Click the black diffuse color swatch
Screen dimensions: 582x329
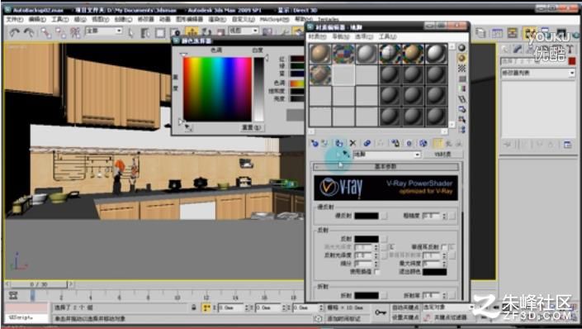(x=367, y=216)
